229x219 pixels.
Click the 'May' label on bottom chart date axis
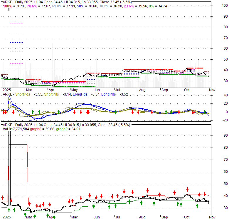click(x=74, y=217)
